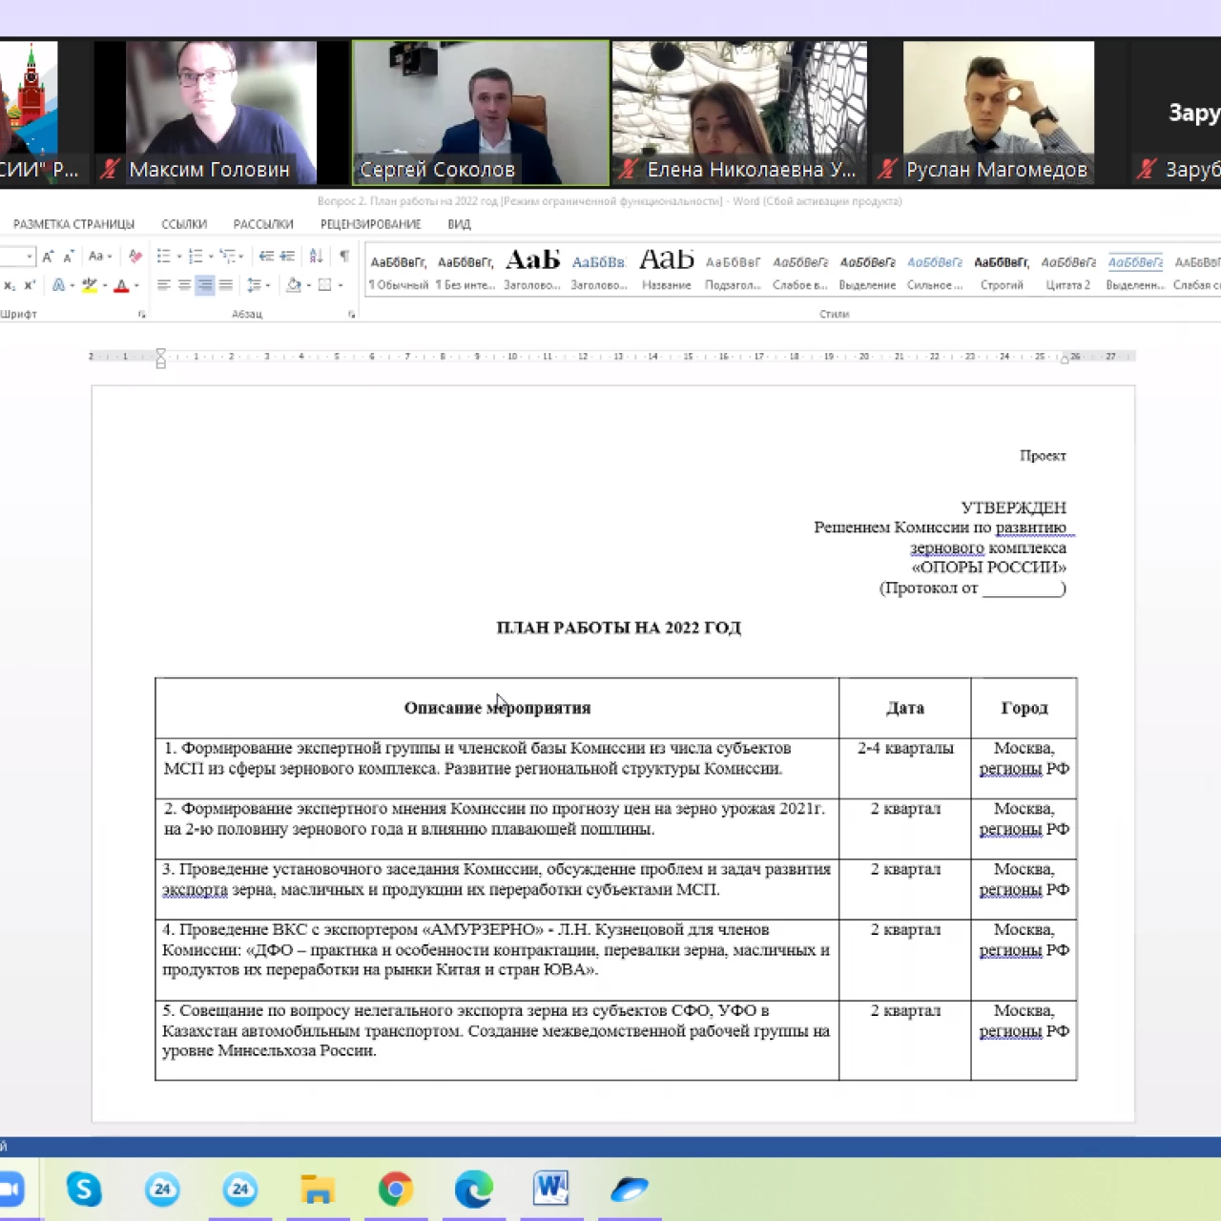Open the change case Aa dropdown
This screenshot has height=1221, width=1221.
point(99,256)
